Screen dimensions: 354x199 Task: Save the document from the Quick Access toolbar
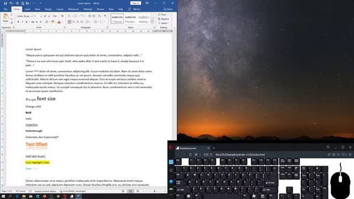click(x=5, y=3)
